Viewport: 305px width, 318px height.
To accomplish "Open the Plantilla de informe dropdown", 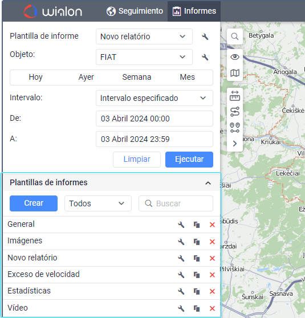I will tap(144, 36).
